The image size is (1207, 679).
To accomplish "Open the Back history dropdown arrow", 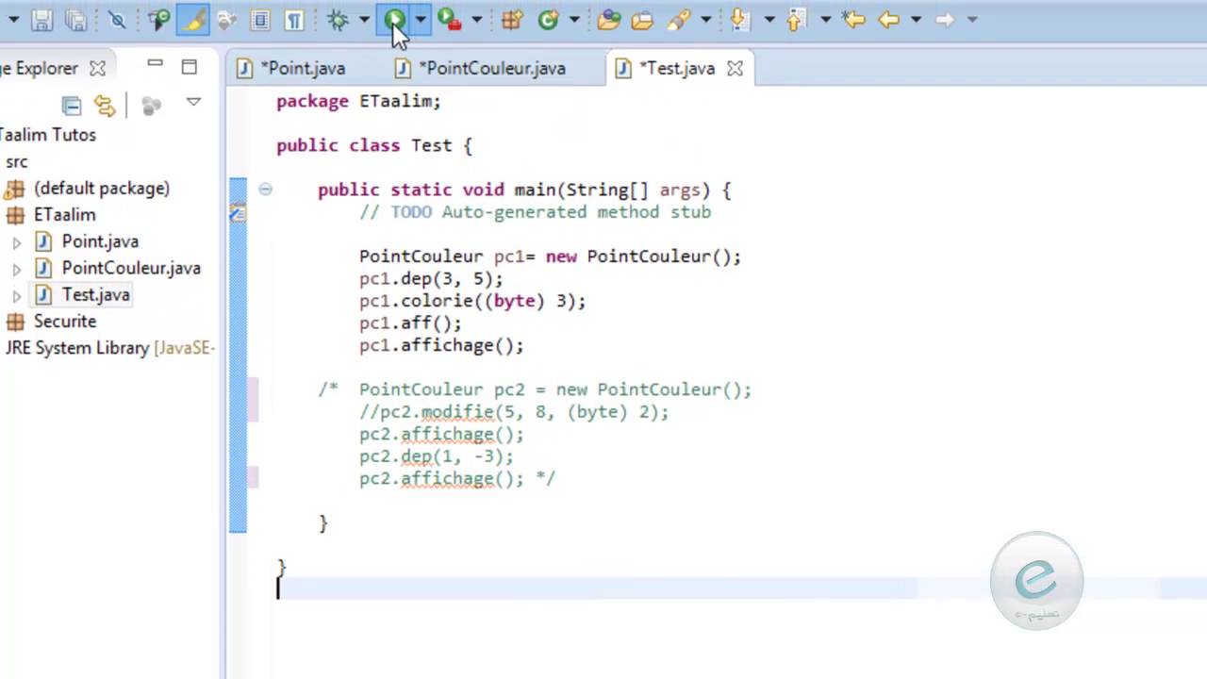I will click(x=915, y=19).
